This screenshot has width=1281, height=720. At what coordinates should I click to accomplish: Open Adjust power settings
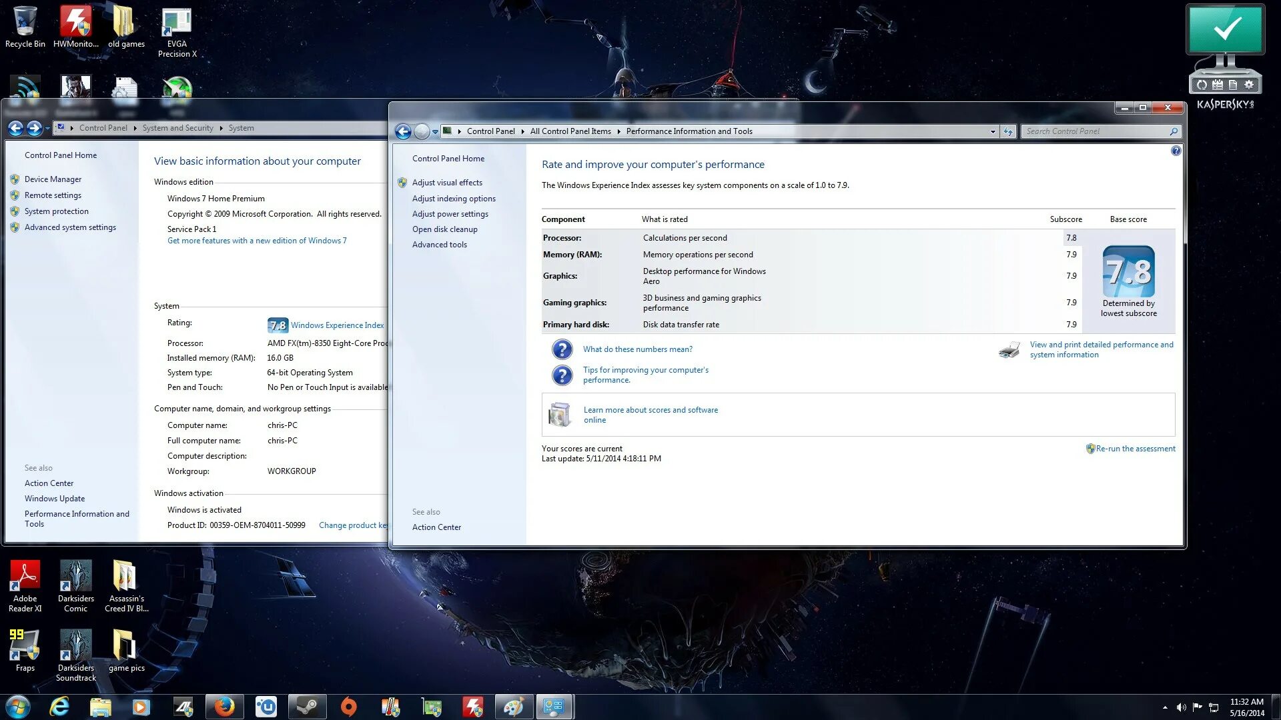coord(450,214)
